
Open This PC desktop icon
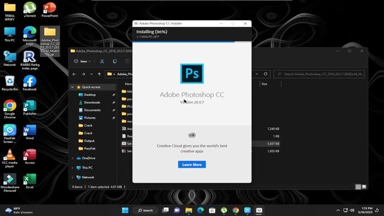pyautogui.click(x=10, y=34)
